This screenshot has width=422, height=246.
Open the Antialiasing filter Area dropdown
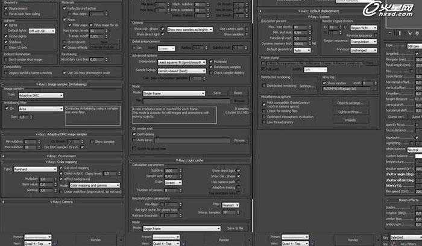41,109
